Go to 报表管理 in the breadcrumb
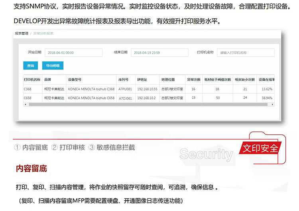 tap(21, 34)
